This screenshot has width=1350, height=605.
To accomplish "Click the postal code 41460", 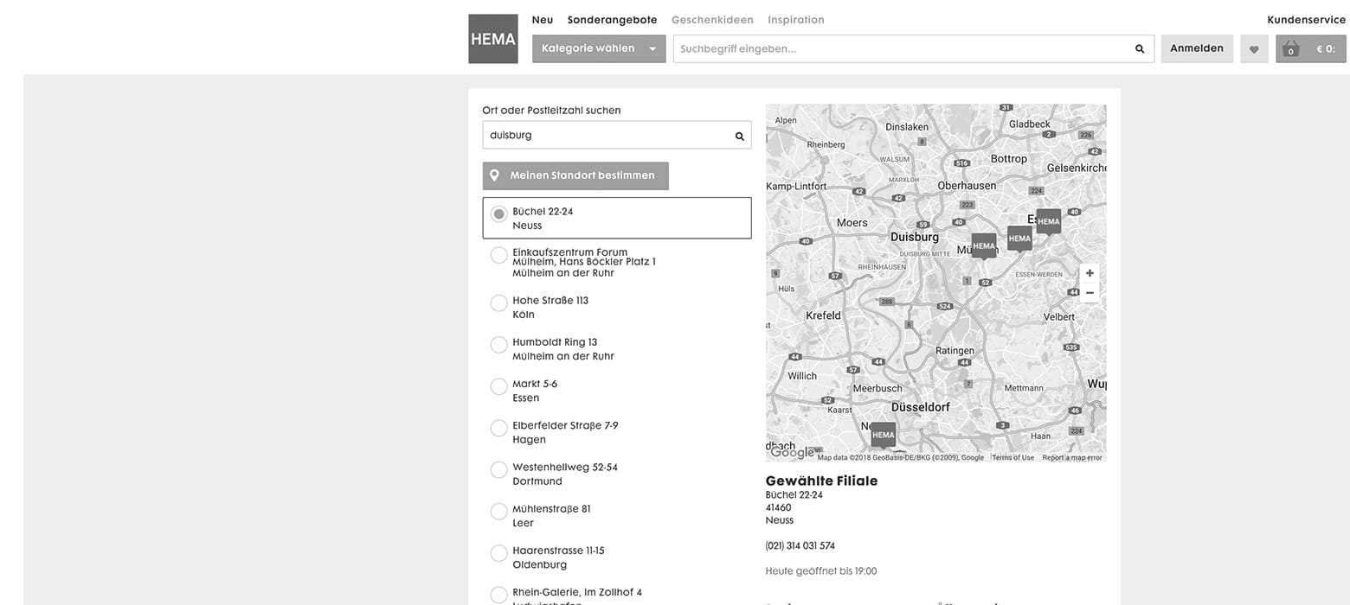I will (x=779, y=508).
